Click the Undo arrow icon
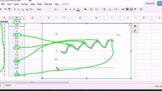This screenshot has height=91, width=162. [x=1, y=9]
